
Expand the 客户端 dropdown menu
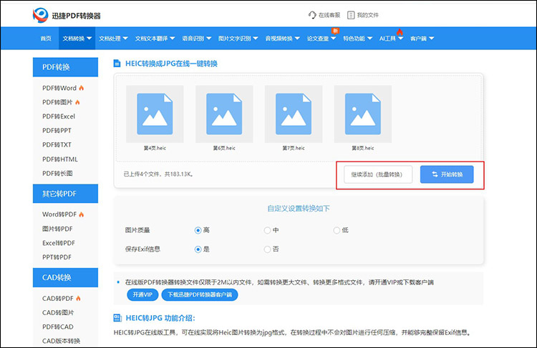[x=422, y=39]
